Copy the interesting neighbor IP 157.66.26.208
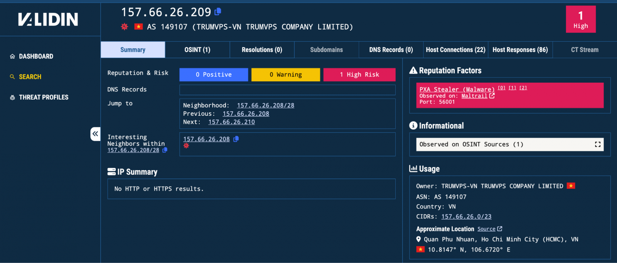 pos(236,139)
